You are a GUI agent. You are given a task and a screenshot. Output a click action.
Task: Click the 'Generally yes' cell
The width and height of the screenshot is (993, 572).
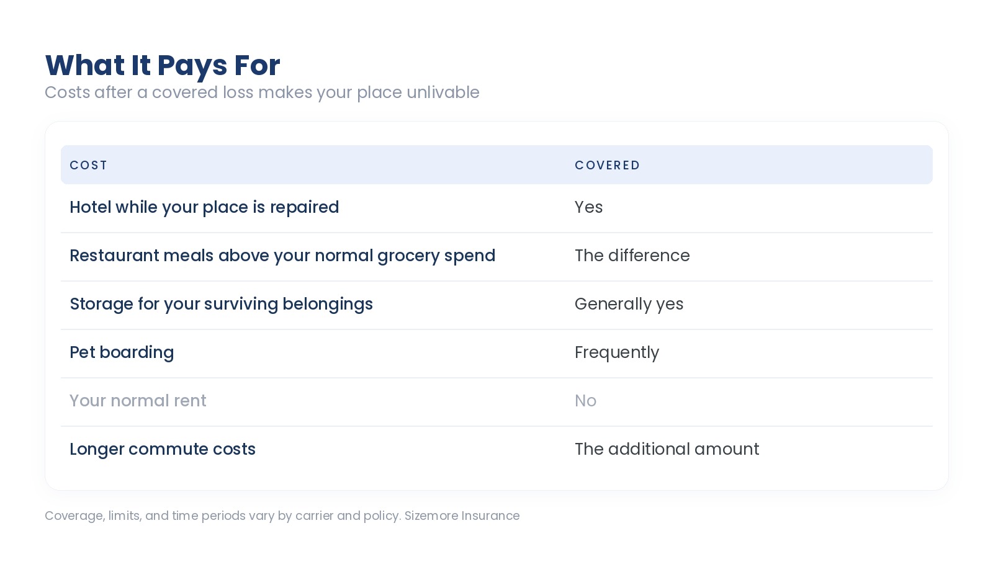tap(629, 304)
